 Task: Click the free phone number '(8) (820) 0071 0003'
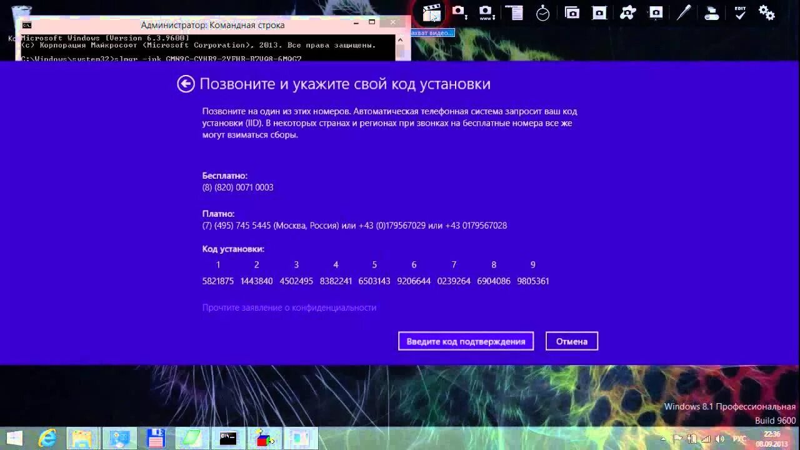(237, 187)
